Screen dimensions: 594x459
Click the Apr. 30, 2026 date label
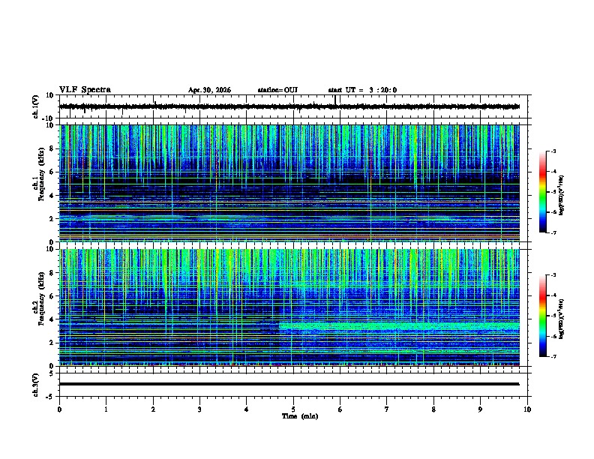tap(209, 90)
